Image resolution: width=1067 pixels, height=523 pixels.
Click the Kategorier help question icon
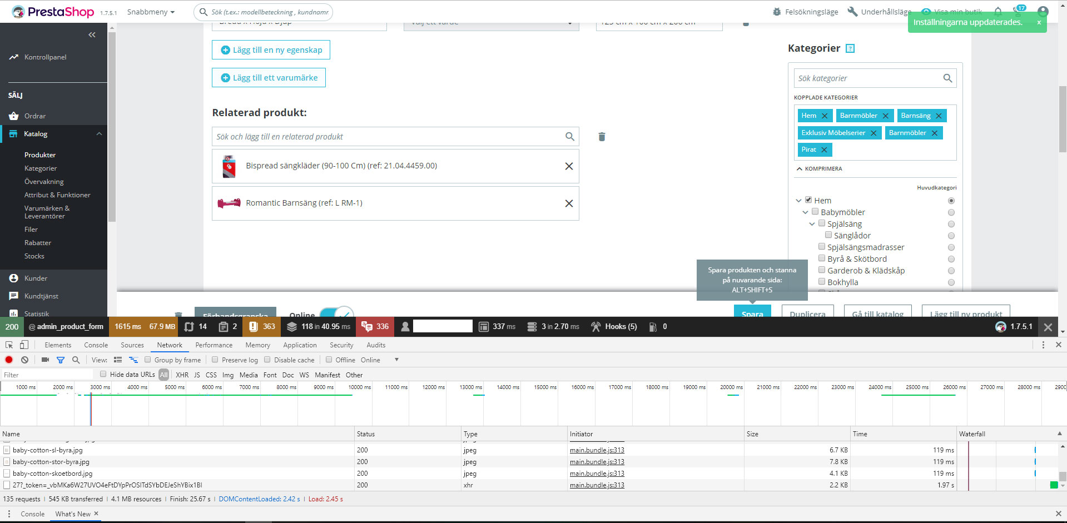coord(850,48)
